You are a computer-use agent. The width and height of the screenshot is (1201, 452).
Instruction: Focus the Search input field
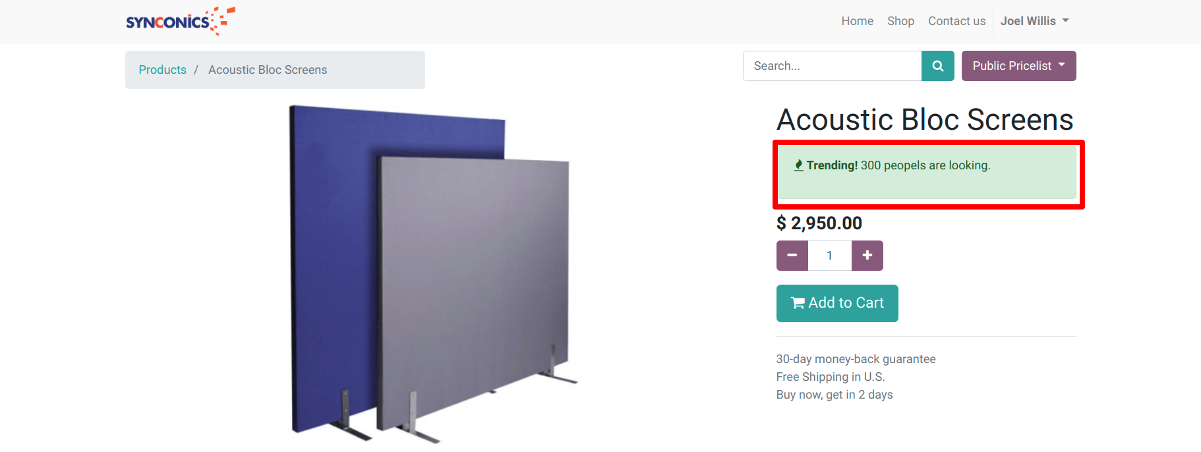832,66
